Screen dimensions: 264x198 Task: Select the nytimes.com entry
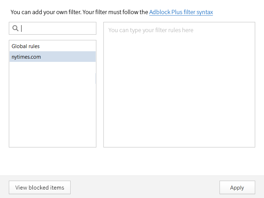53,57
